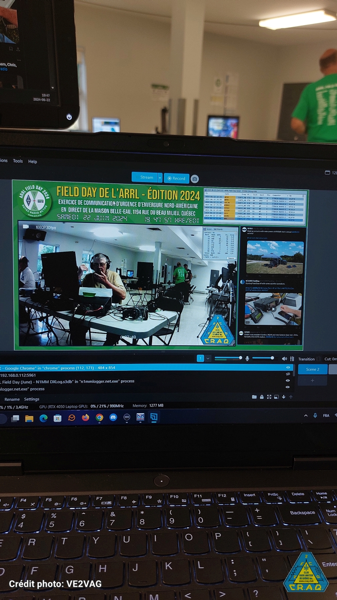
Task: Open the dropdown arrow beside the Stream button
Action: 160,178
